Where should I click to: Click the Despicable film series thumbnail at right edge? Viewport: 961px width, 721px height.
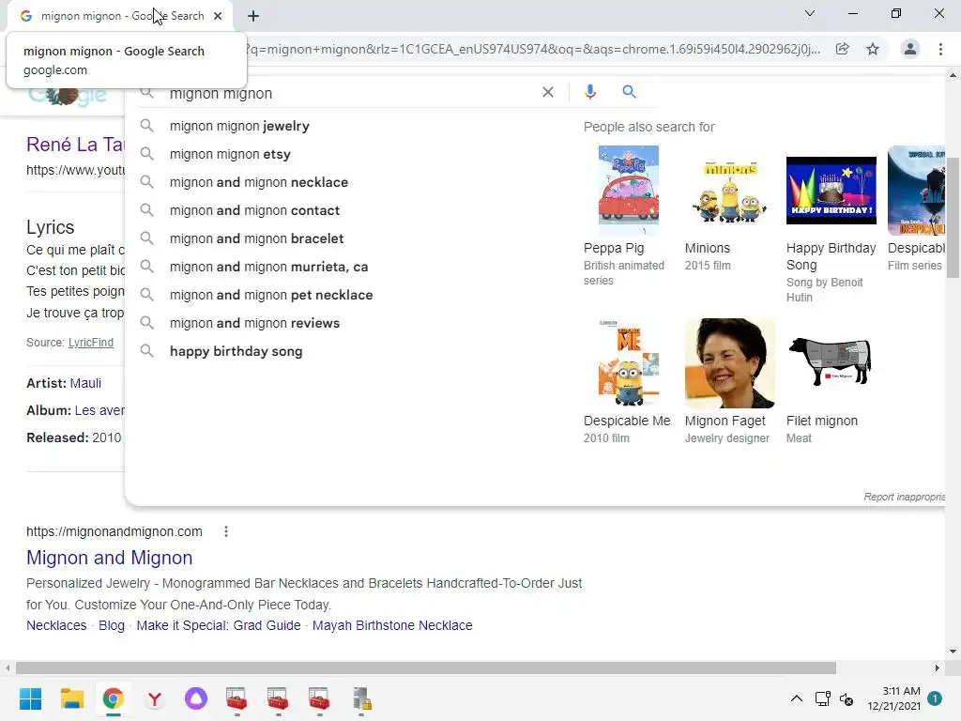pyautogui.click(x=916, y=191)
